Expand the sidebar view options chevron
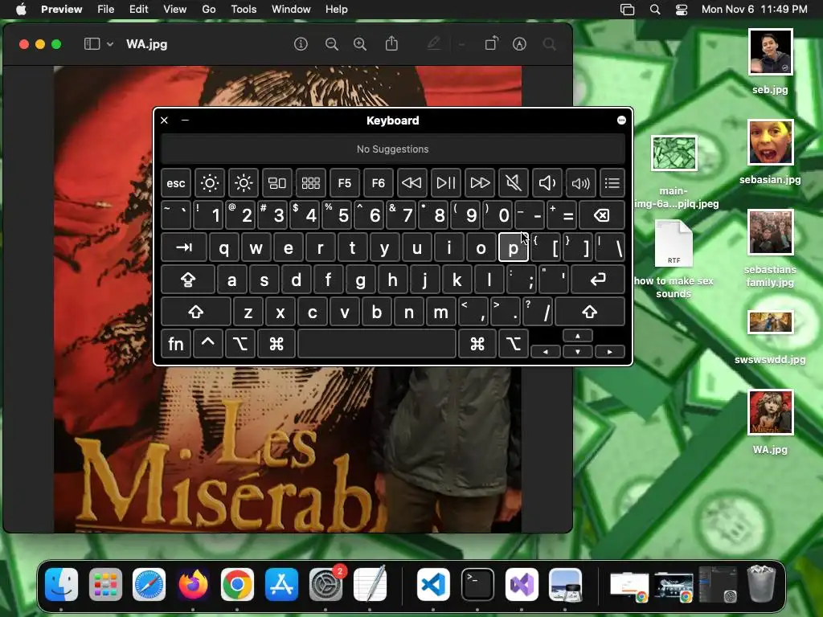The image size is (823, 617). pyautogui.click(x=110, y=44)
